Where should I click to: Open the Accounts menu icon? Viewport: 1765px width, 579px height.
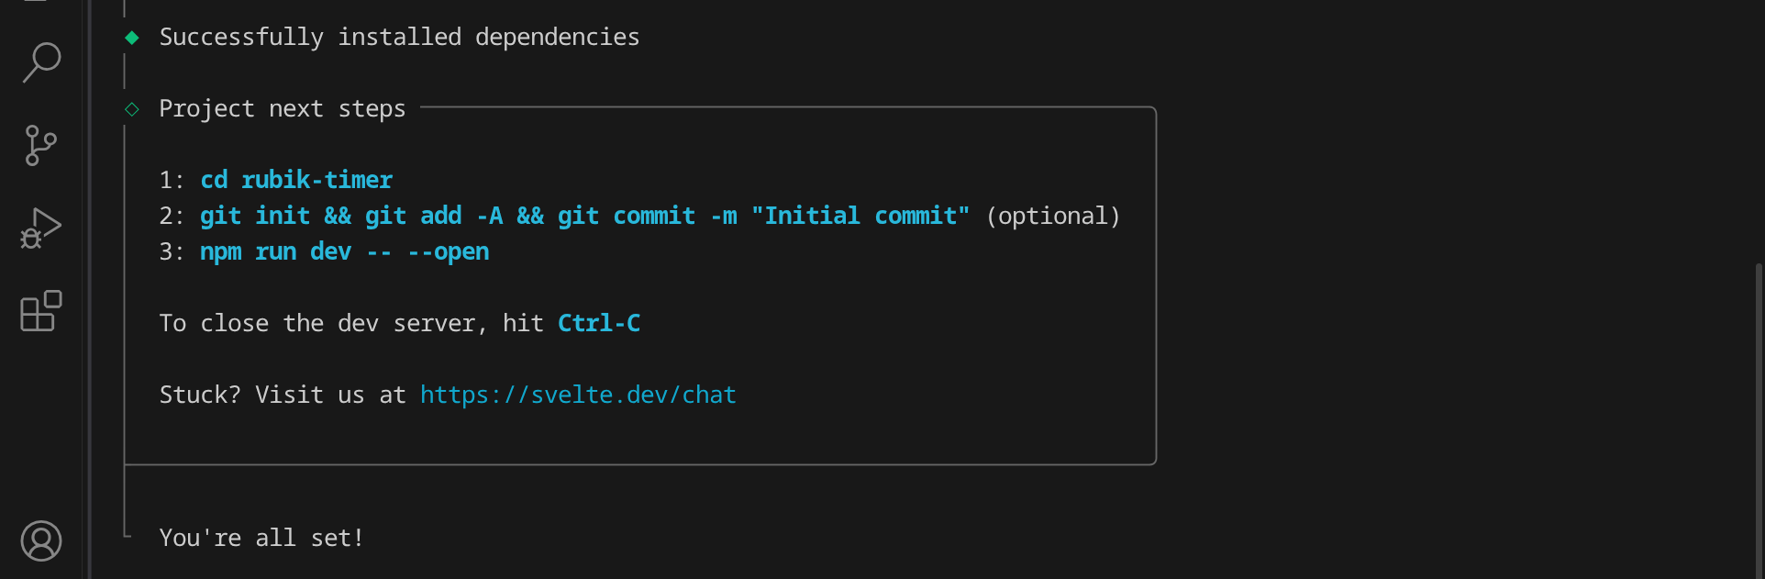click(x=41, y=540)
